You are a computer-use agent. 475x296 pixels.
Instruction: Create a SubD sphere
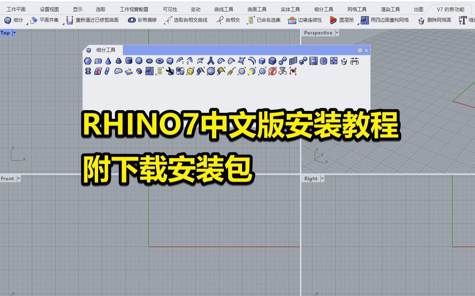139,61
